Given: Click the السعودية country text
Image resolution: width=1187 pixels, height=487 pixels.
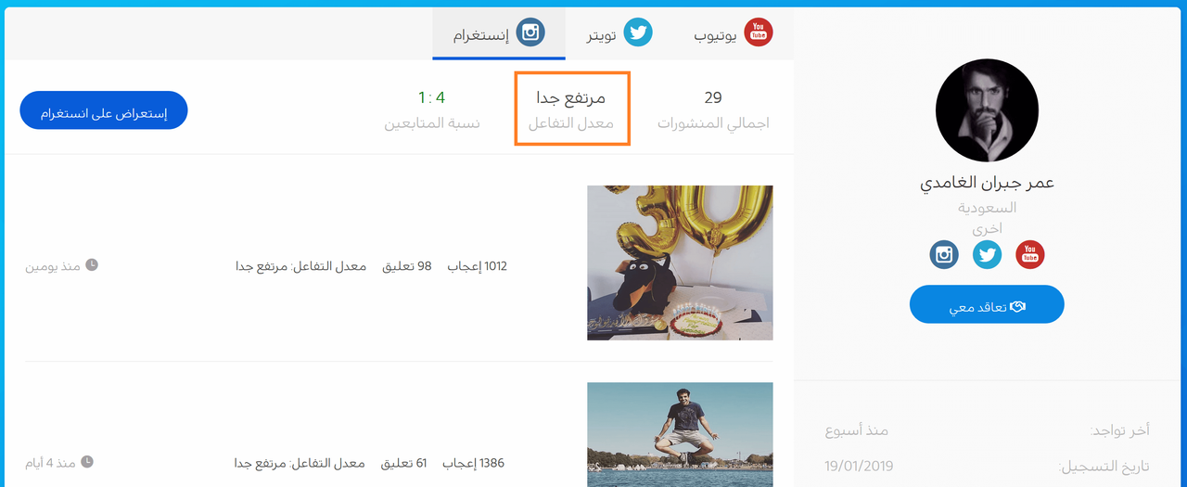Looking at the screenshot, I should point(987,208).
